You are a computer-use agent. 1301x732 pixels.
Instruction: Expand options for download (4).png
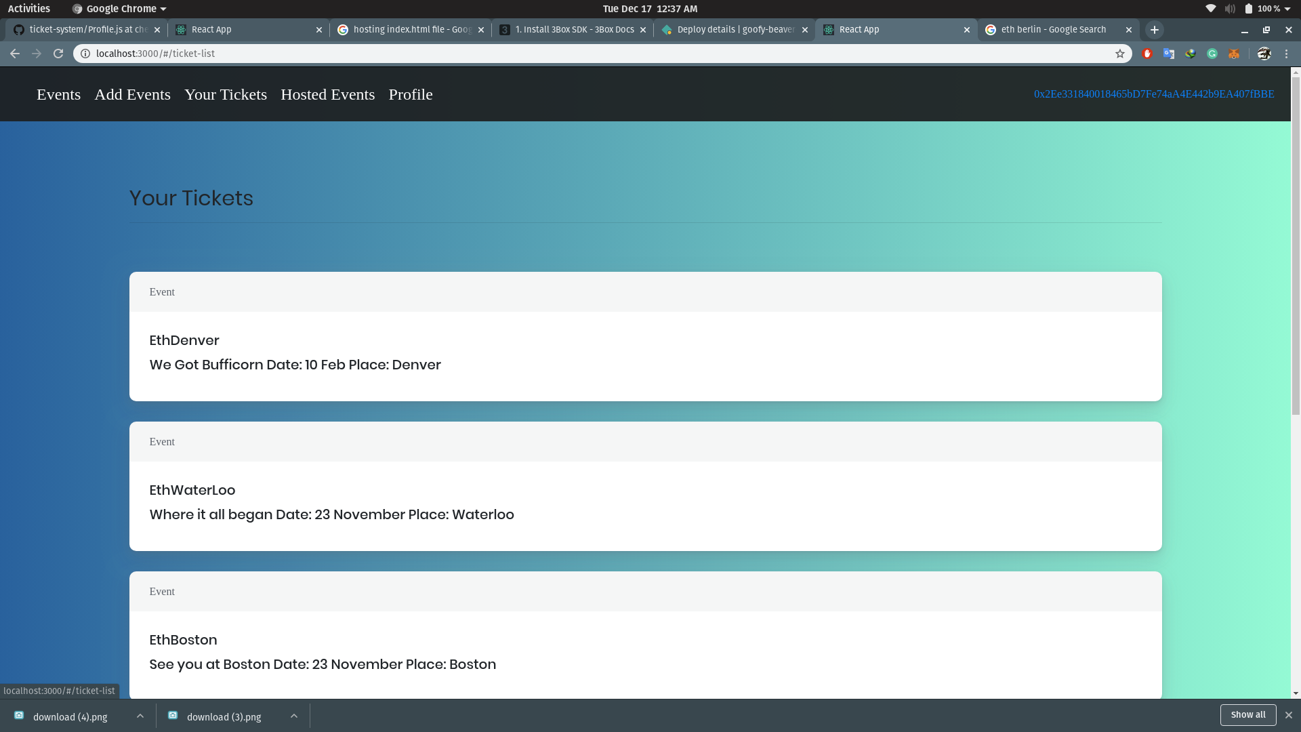pos(140,716)
